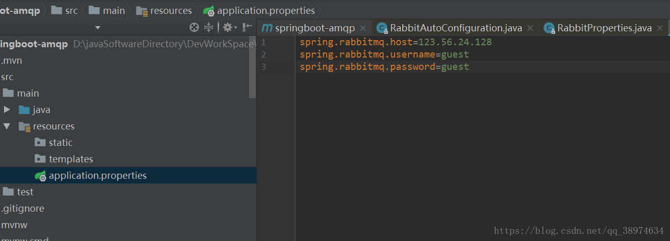Switch to the RabbitProperties.java tab
The height and width of the screenshot is (241, 670).
(x=604, y=28)
